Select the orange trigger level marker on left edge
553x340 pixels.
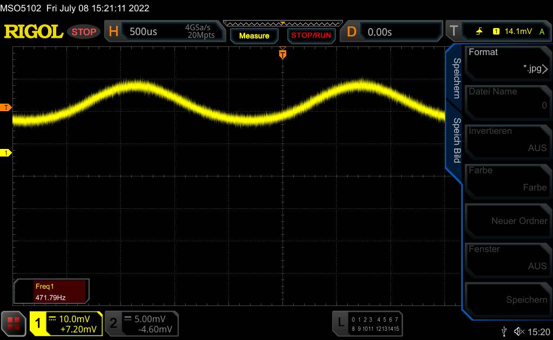(6, 108)
